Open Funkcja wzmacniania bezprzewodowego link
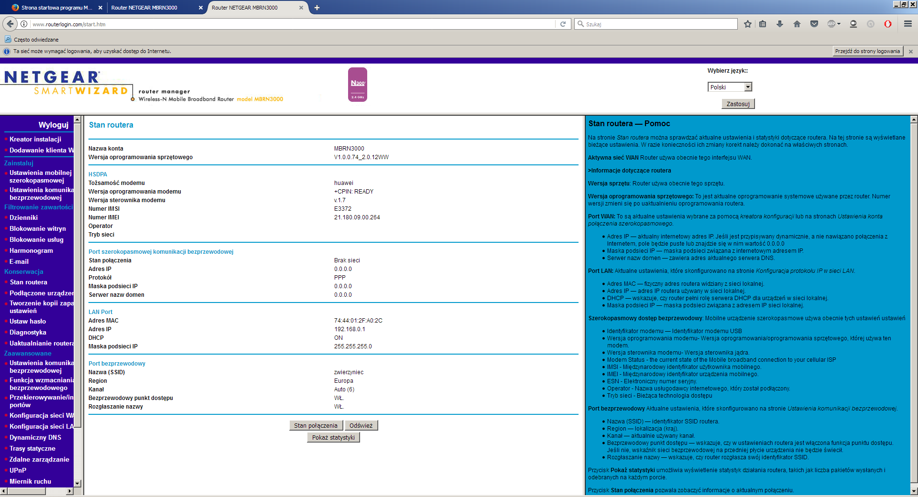Image resolution: width=918 pixels, height=497 pixels. pyautogui.click(x=42, y=384)
